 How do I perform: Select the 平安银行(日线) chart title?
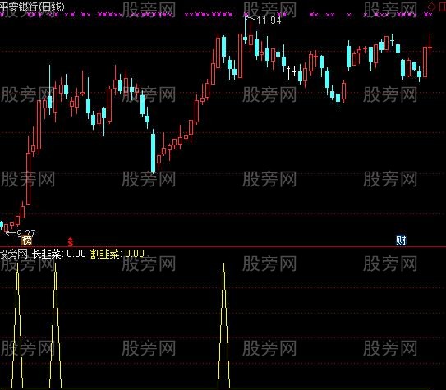point(32,7)
